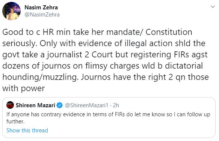Viewport: 219px width, 141px height.
Task: Click the final line 'with power'
Action: (23, 88)
